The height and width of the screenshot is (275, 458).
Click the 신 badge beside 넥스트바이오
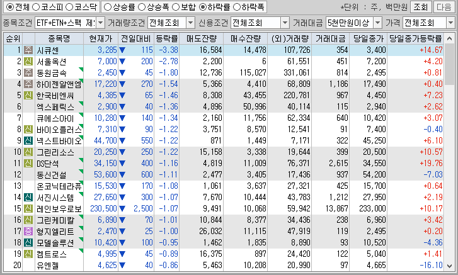(x=28, y=140)
